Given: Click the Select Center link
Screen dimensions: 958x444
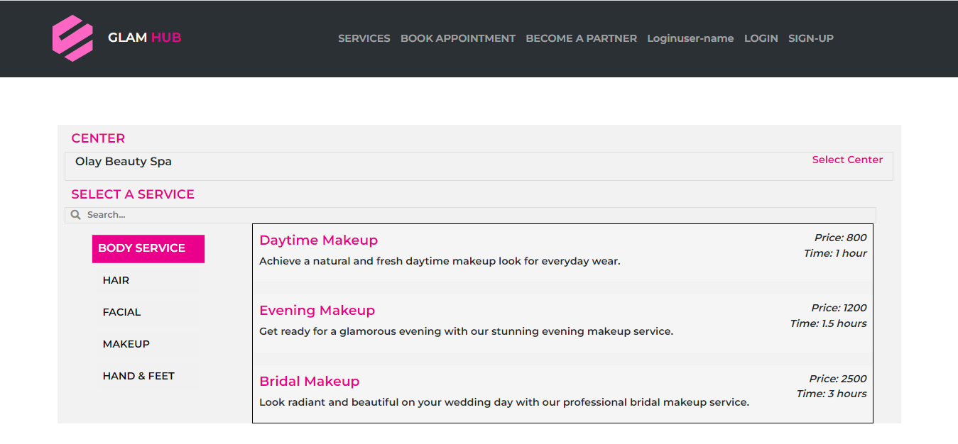Looking at the screenshot, I should 847,160.
